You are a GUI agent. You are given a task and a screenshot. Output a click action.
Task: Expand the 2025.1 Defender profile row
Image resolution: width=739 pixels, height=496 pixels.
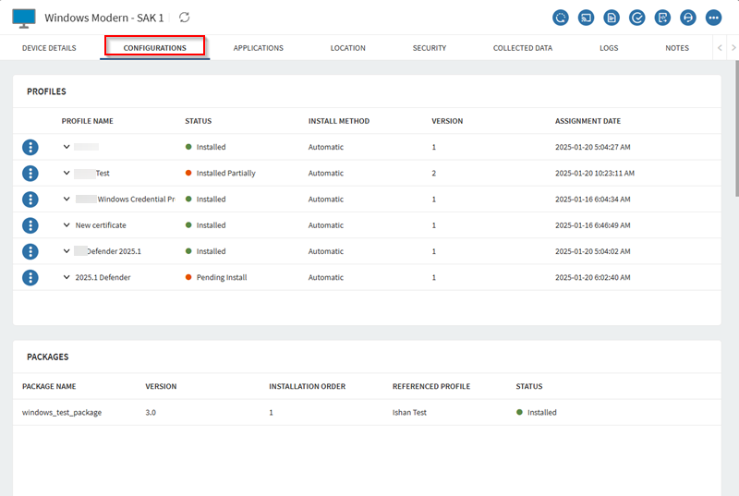pos(67,277)
